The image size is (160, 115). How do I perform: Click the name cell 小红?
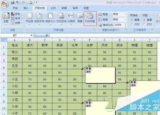[15, 86]
